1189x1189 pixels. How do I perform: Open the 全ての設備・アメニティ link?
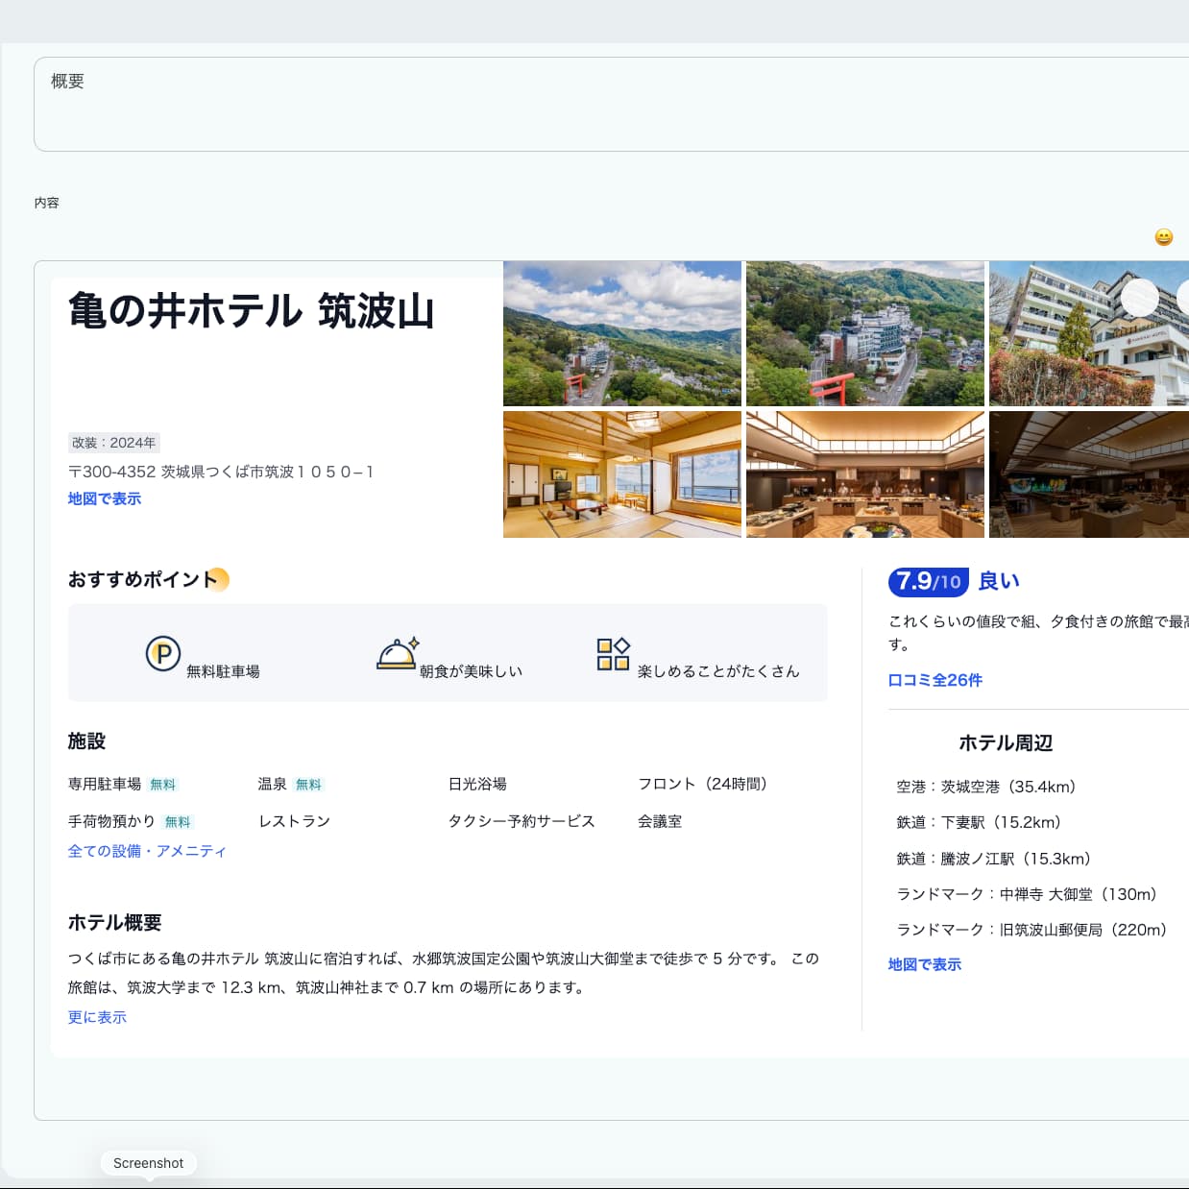[x=146, y=850]
